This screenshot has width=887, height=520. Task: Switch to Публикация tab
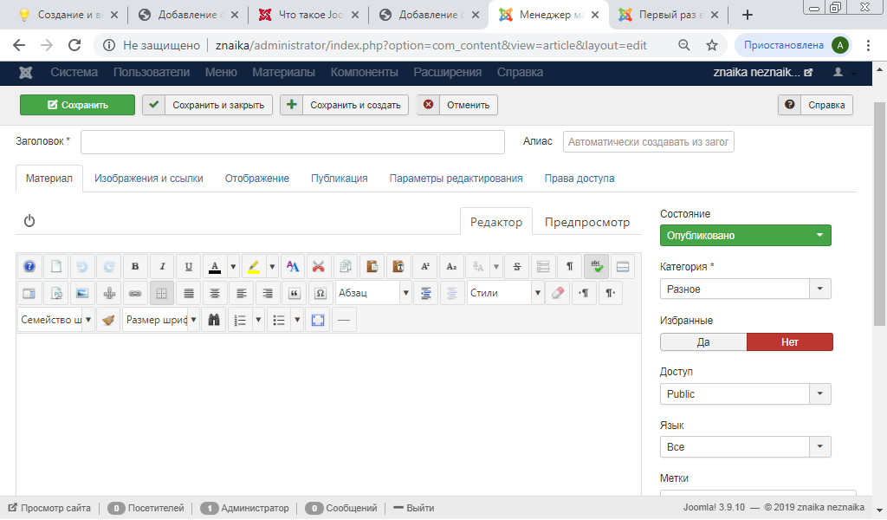click(x=340, y=179)
